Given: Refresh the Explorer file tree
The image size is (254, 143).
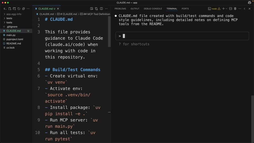Looking at the screenshot, I should [x=19, y=9].
